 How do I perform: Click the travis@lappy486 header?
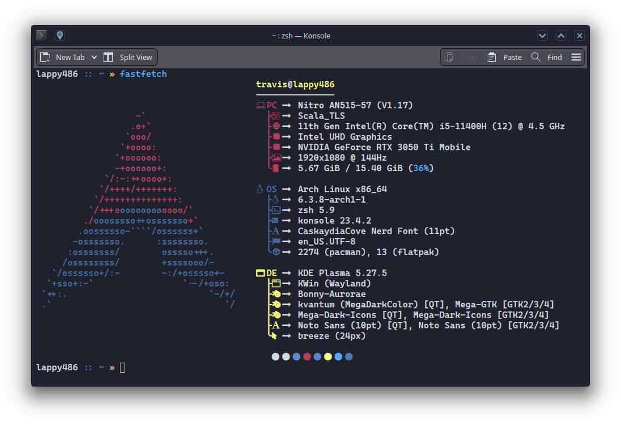tap(295, 84)
